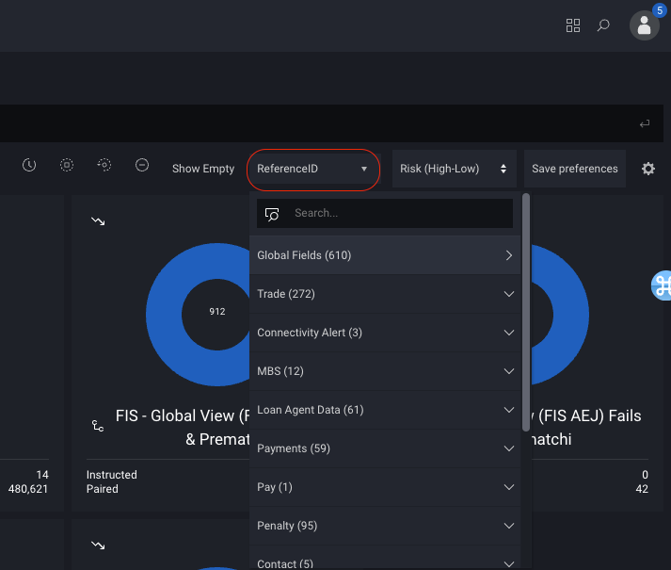
Task: Click the Paired row label
Action: (103, 489)
